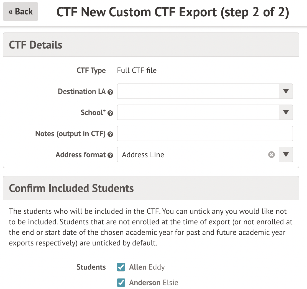Click the Address Line selected value
307x289 pixels.
coord(143,155)
